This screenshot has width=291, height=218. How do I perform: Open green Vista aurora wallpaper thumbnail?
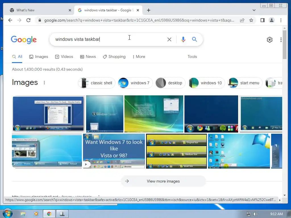point(154,114)
